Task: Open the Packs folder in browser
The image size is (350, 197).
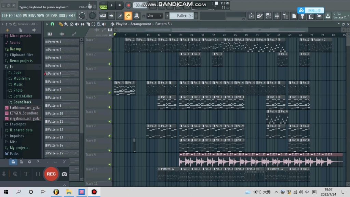Action: [14, 154]
